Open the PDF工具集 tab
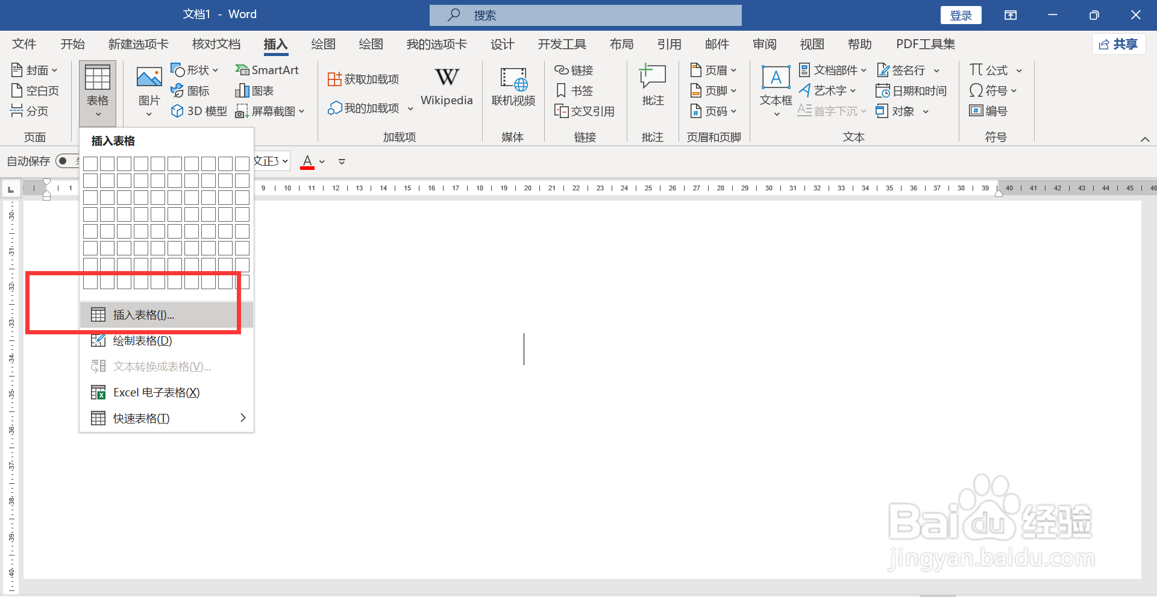This screenshot has width=1157, height=597. [x=926, y=44]
